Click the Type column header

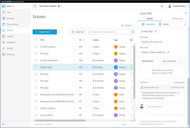point(116,40)
